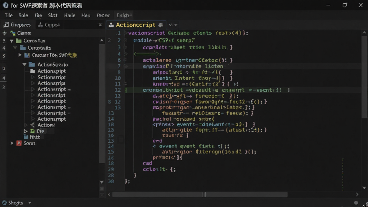The width and height of the screenshot is (368, 207).
Task: Collapse the Ceroyfaaits folder node
Action: pos(15,48)
